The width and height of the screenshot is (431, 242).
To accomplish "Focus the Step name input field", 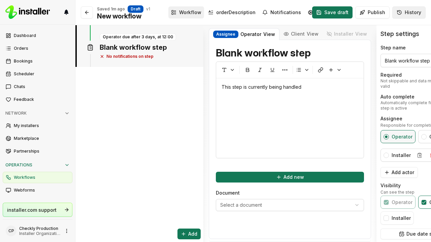I will 406,61.
